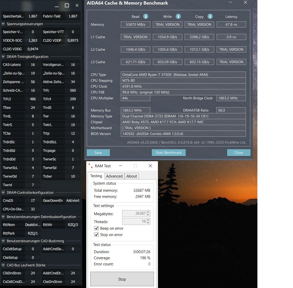The width and height of the screenshot is (293, 288).
Task: Increase Megabytes with the up arrow
Action: (x=148, y=212)
